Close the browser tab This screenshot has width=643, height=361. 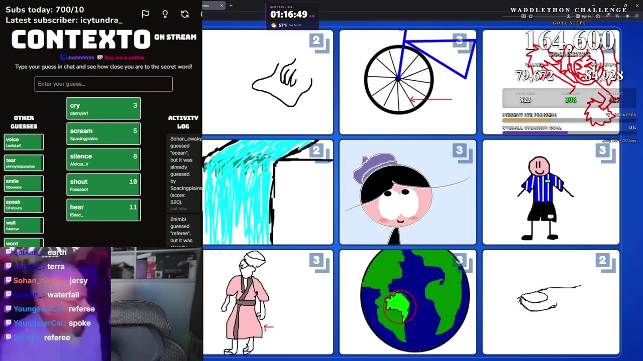pos(221,6)
